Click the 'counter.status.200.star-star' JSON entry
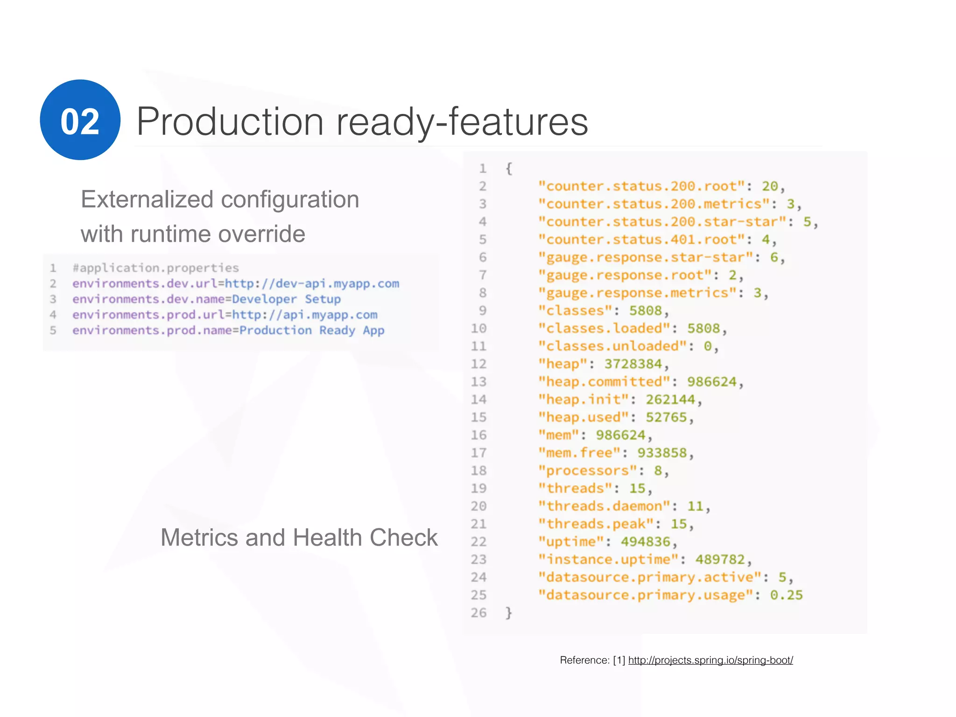 pyautogui.click(x=678, y=222)
